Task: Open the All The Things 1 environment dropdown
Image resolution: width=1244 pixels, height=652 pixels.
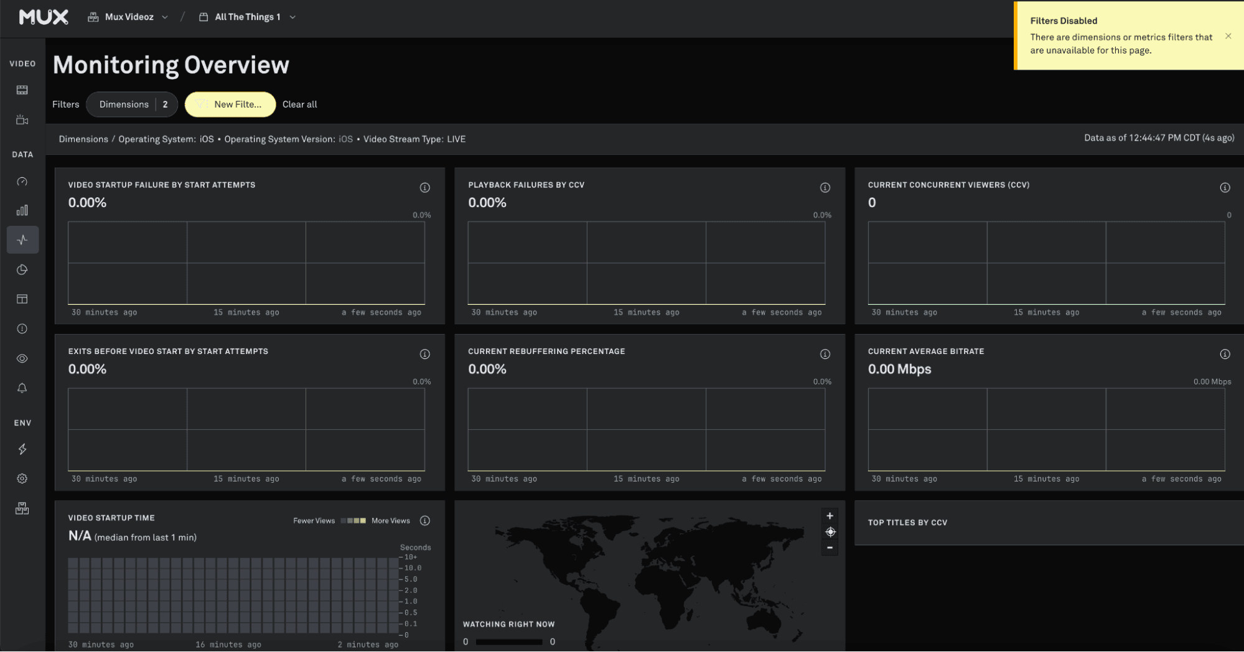Action: [246, 17]
